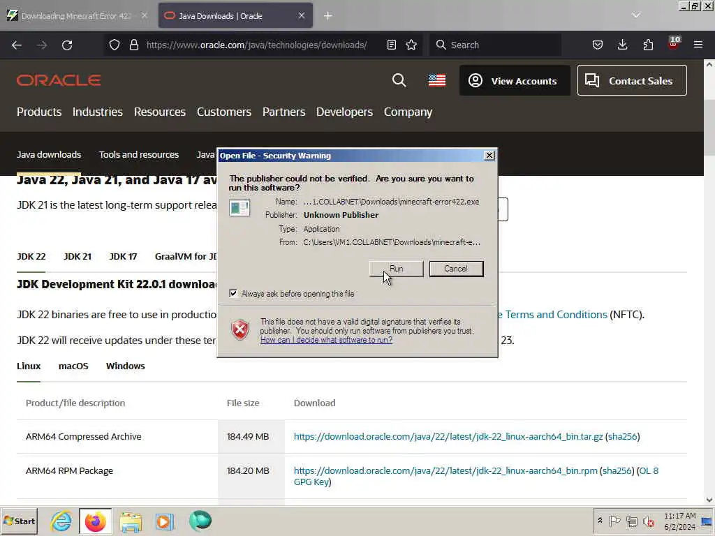715x536 pixels.
Task: Open a new browser tab with plus
Action: (x=328, y=16)
